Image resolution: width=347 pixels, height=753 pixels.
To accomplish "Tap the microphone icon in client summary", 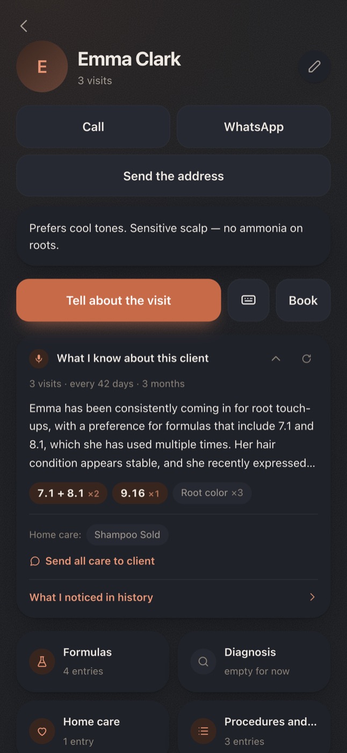I will coord(39,358).
